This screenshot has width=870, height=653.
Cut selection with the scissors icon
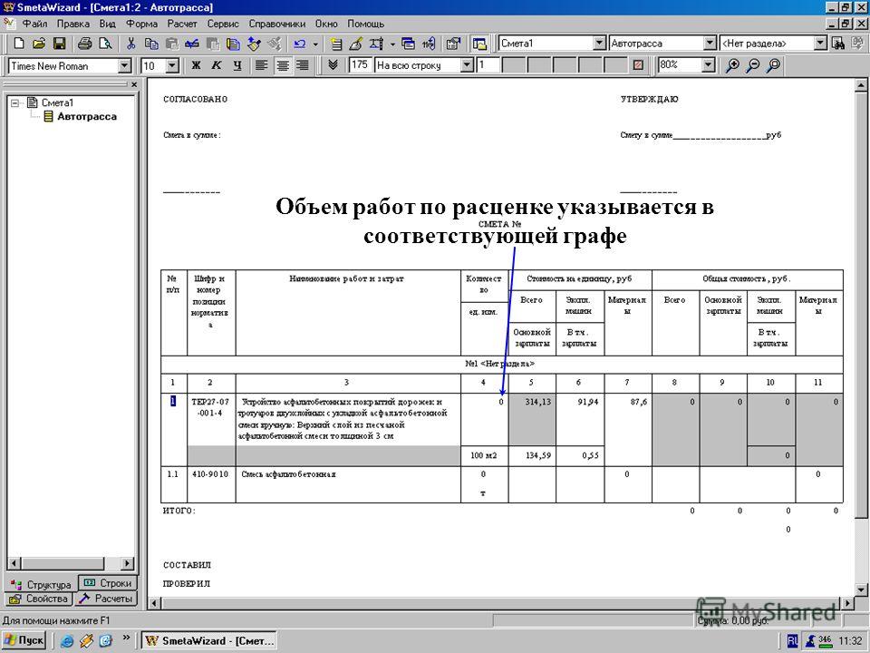[x=130, y=44]
